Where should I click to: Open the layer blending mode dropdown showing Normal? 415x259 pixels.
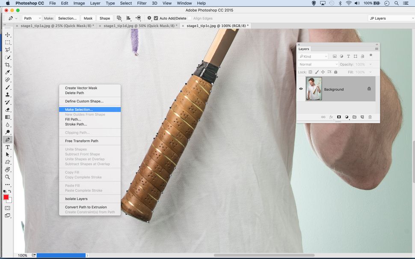click(318, 64)
